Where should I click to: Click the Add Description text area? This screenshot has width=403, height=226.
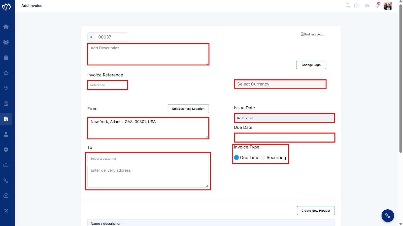(x=148, y=54)
